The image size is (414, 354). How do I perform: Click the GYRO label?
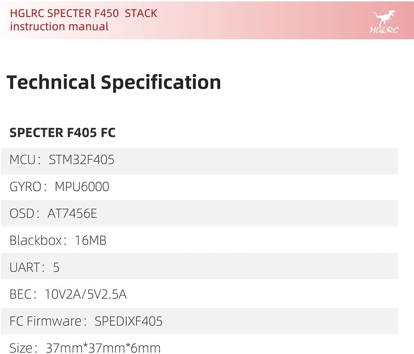[x=26, y=187]
